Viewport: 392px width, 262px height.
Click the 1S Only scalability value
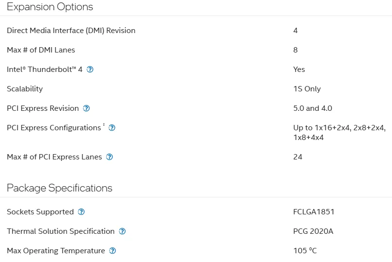point(307,89)
